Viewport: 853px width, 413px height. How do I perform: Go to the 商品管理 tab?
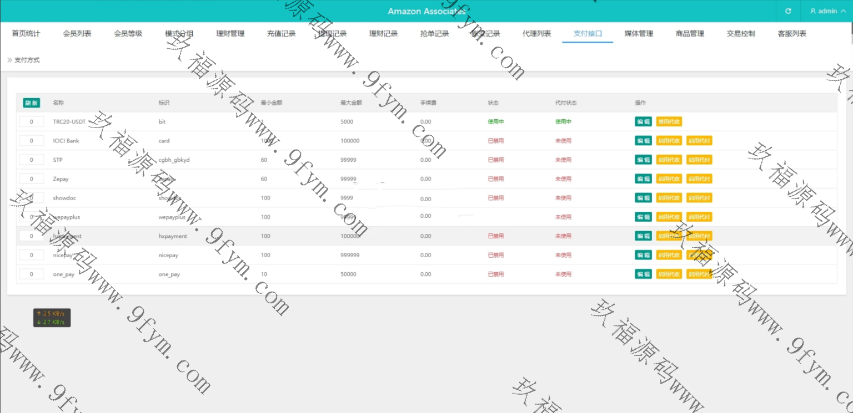click(690, 33)
